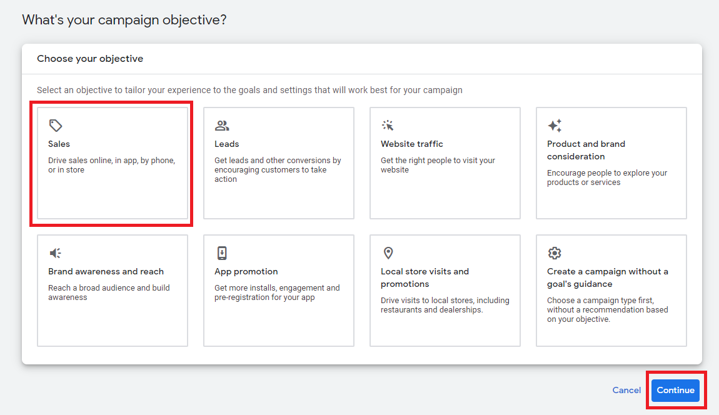Click the Website traffic cursor icon
The height and width of the screenshot is (415, 719).
pos(388,125)
